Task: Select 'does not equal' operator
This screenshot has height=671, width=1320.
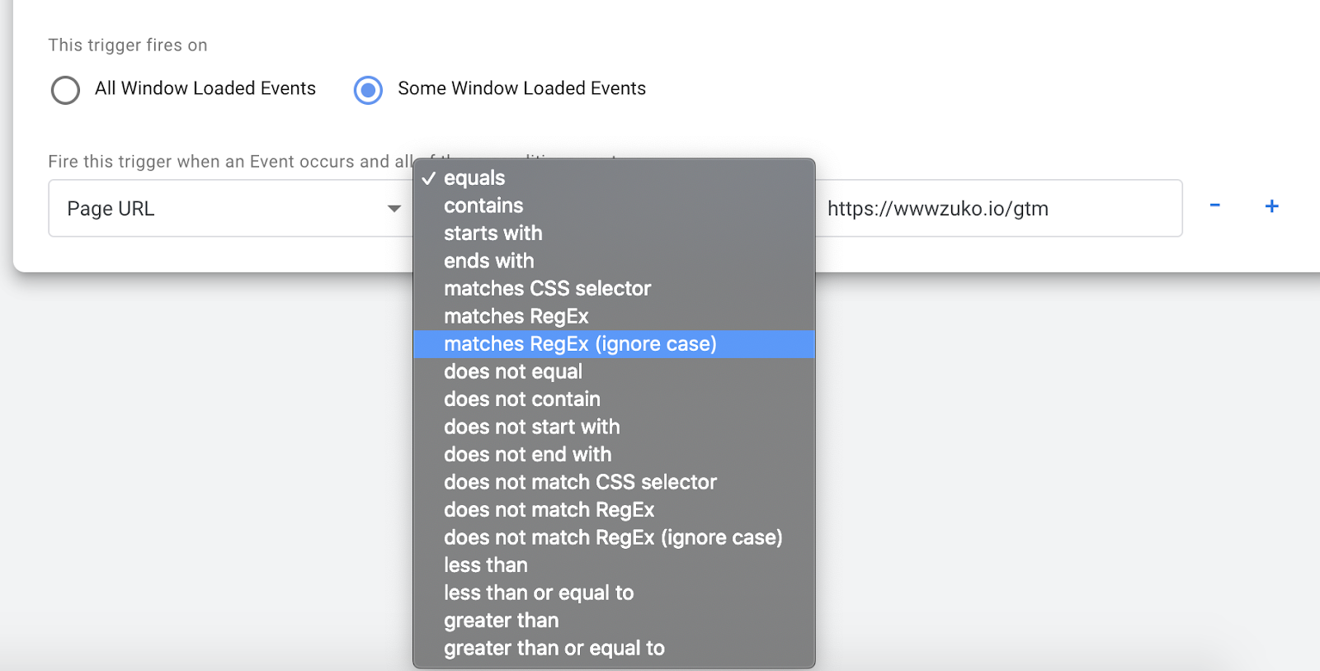Action: coord(512,371)
